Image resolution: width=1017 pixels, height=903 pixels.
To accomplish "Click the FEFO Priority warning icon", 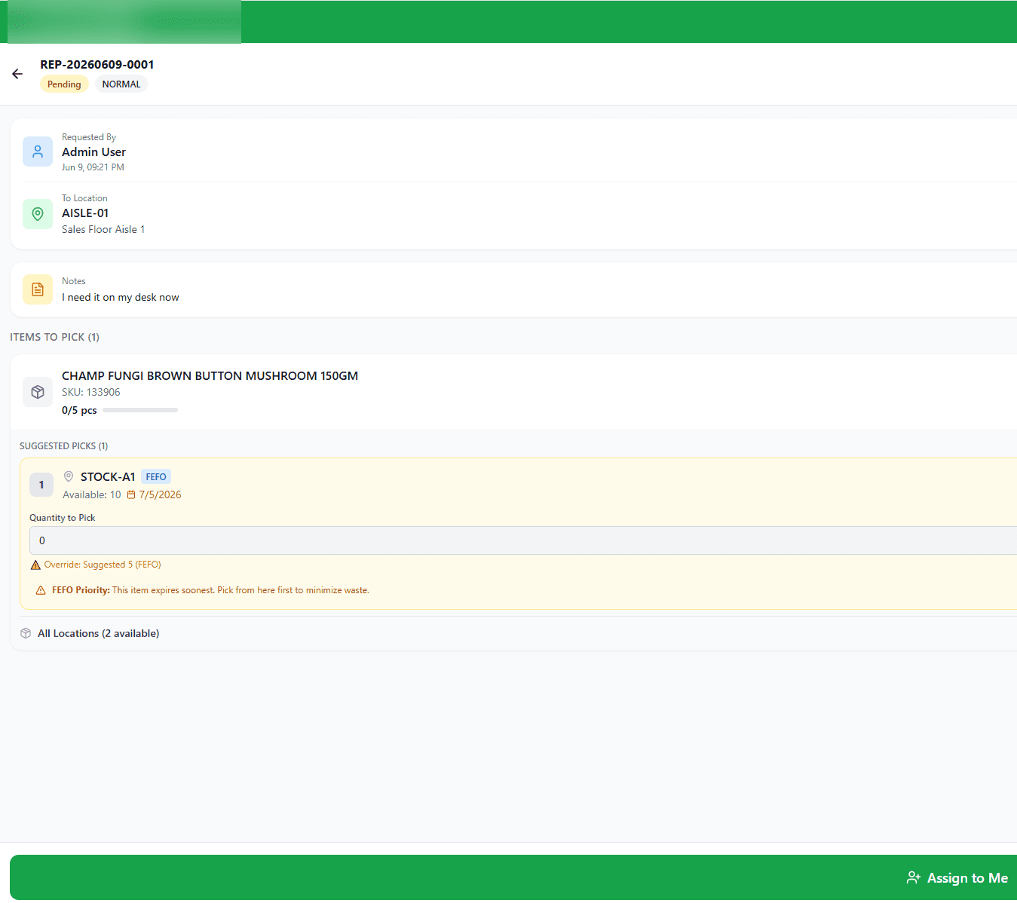I will coord(41,590).
